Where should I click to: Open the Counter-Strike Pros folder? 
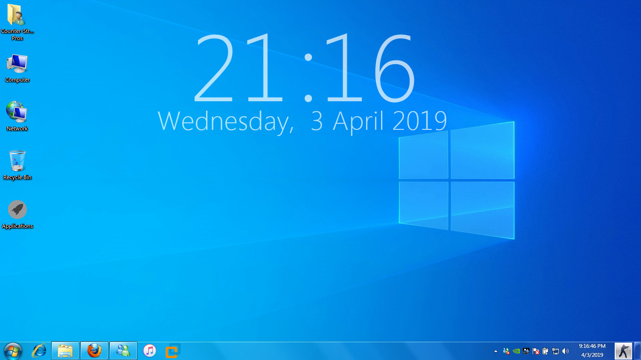(x=17, y=22)
